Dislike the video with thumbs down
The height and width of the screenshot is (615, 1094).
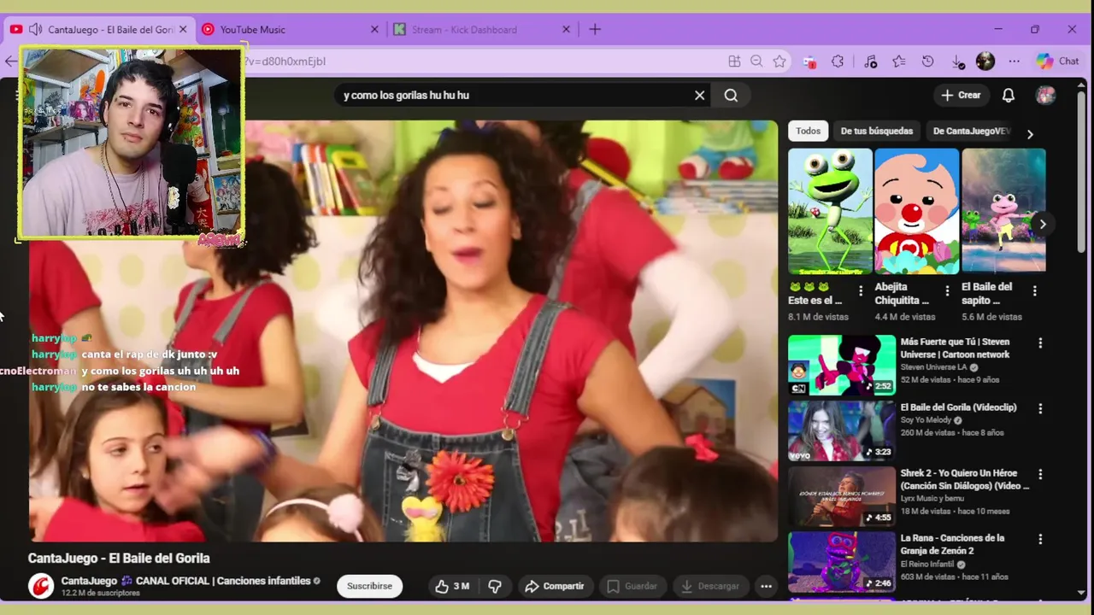495,586
